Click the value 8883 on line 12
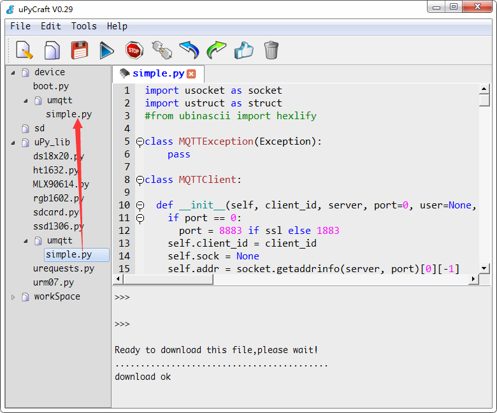This screenshot has width=497, height=413. tap(231, 231)
